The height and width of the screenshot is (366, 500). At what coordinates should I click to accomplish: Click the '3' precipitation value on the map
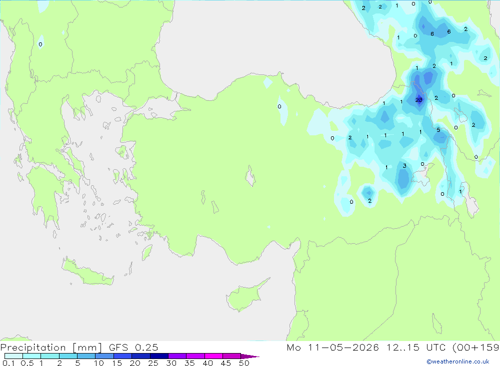tap(404, 166)
